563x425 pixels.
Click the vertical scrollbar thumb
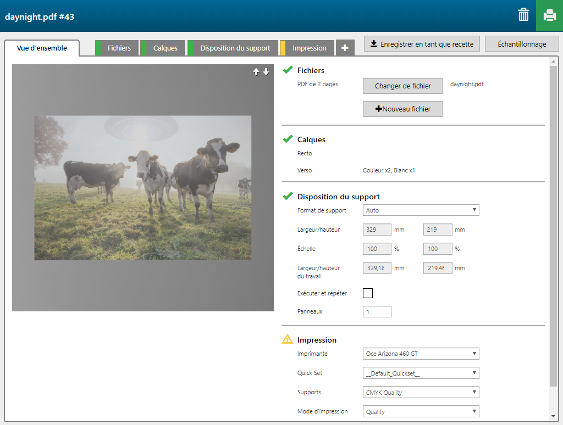(x=553, y=226)
